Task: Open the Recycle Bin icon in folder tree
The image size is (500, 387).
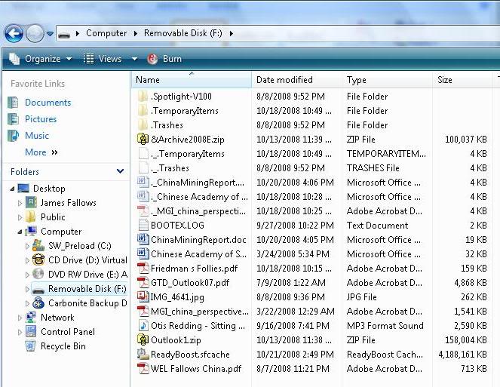Action: pos(30,346)
